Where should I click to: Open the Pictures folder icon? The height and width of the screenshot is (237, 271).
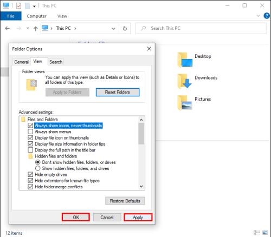tap(184, 102)
